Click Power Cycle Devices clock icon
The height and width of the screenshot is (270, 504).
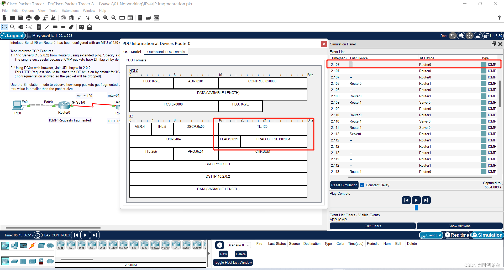[x=38, y=235]
